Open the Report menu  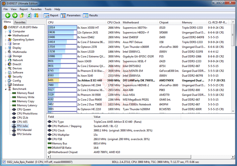(24, 9)
